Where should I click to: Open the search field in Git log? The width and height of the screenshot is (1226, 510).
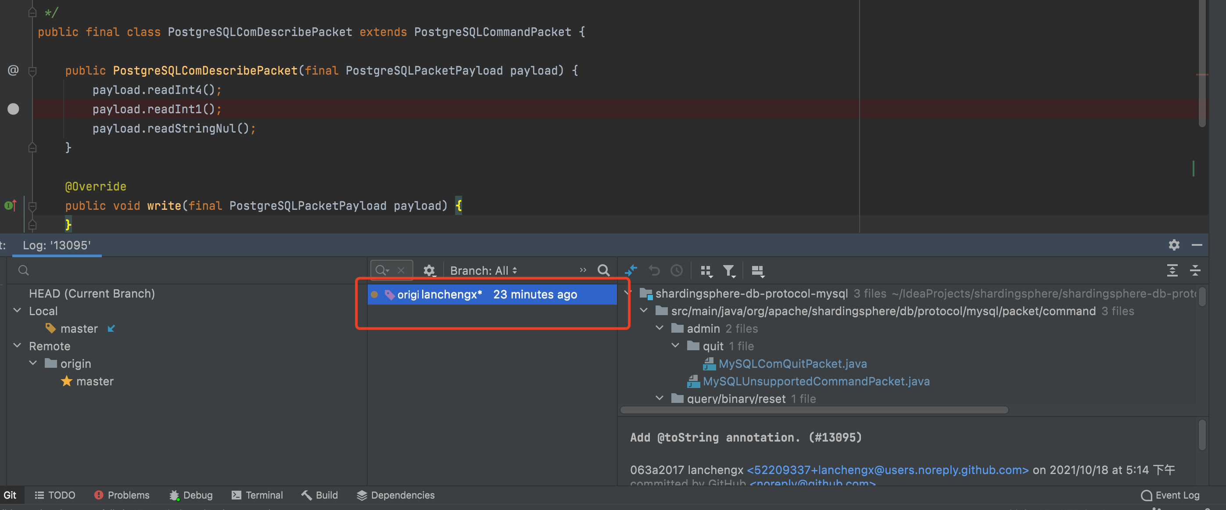pyautogui.click(x=603, y=270)
